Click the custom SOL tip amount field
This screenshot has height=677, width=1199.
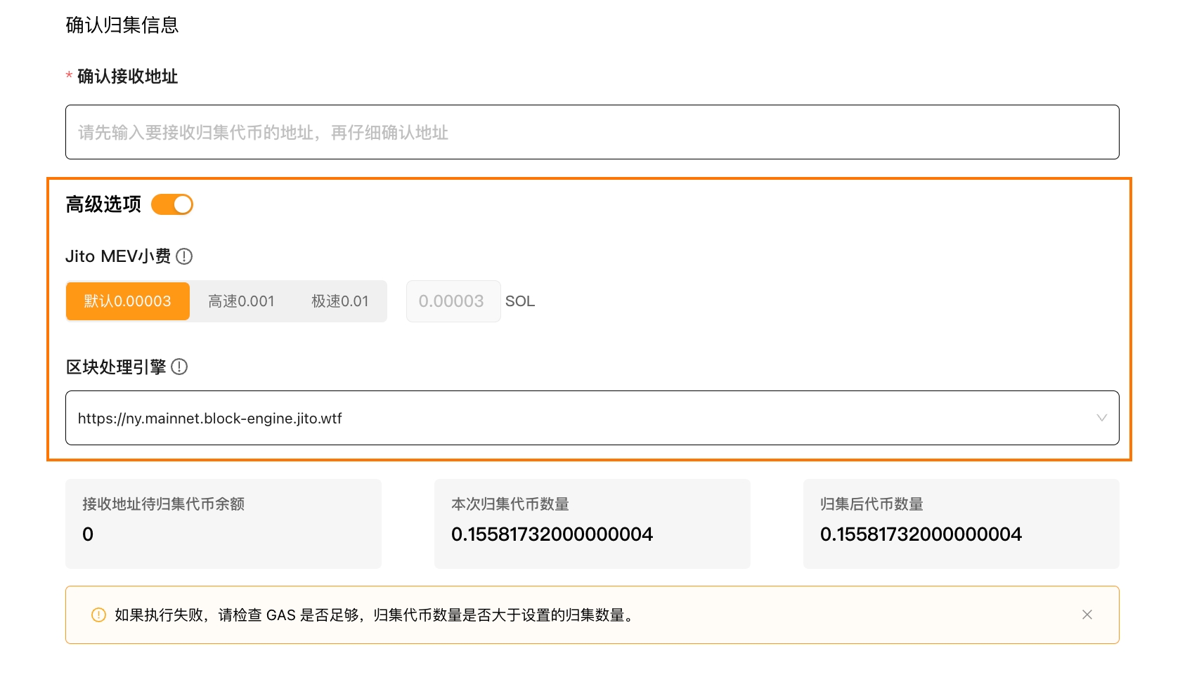coord(453,301)
